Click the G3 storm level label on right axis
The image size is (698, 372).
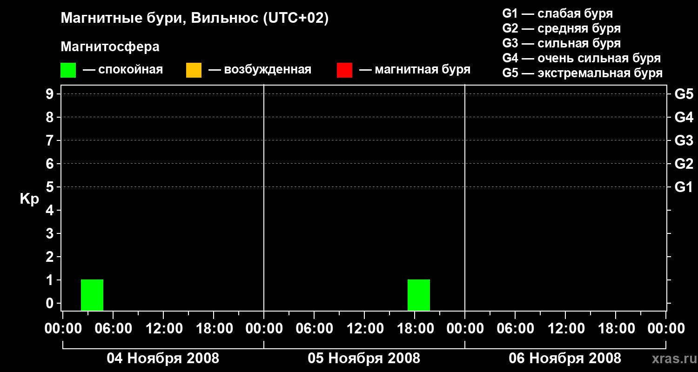[x=684, y=140]
